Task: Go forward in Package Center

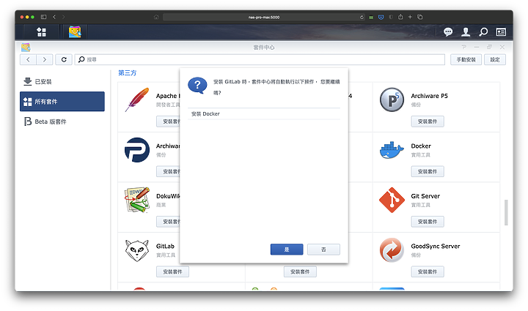Action: 45,59
